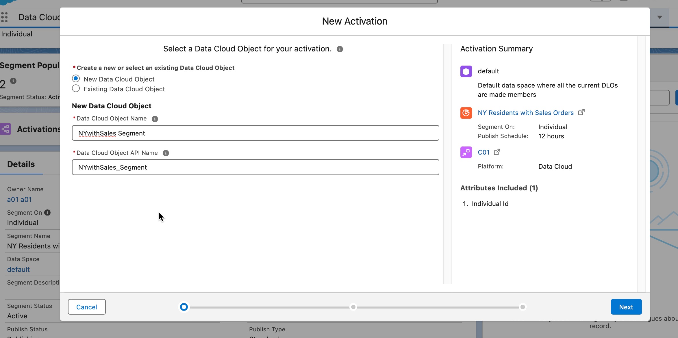Expand dropdown arrow at top right of background page
Image resolution: width=678 pixels, height=338 pixels.
(660, 17)
